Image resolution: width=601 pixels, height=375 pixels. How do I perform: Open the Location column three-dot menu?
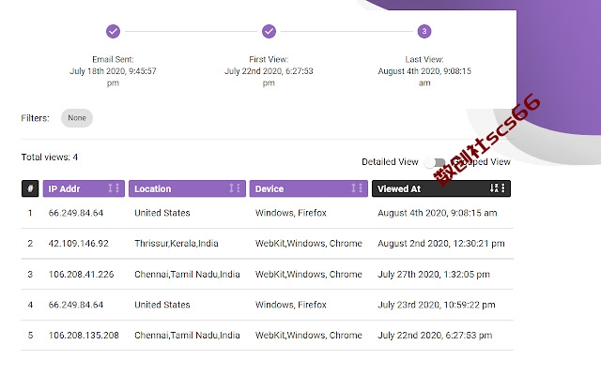tap(239, 188)
